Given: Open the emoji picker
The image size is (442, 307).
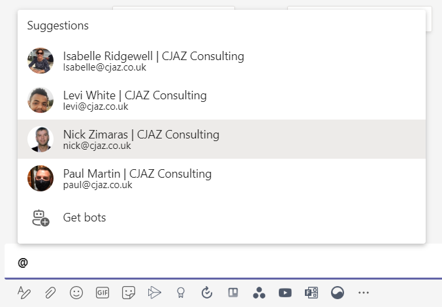Looking at the screenshot, I should click(76, 293).
